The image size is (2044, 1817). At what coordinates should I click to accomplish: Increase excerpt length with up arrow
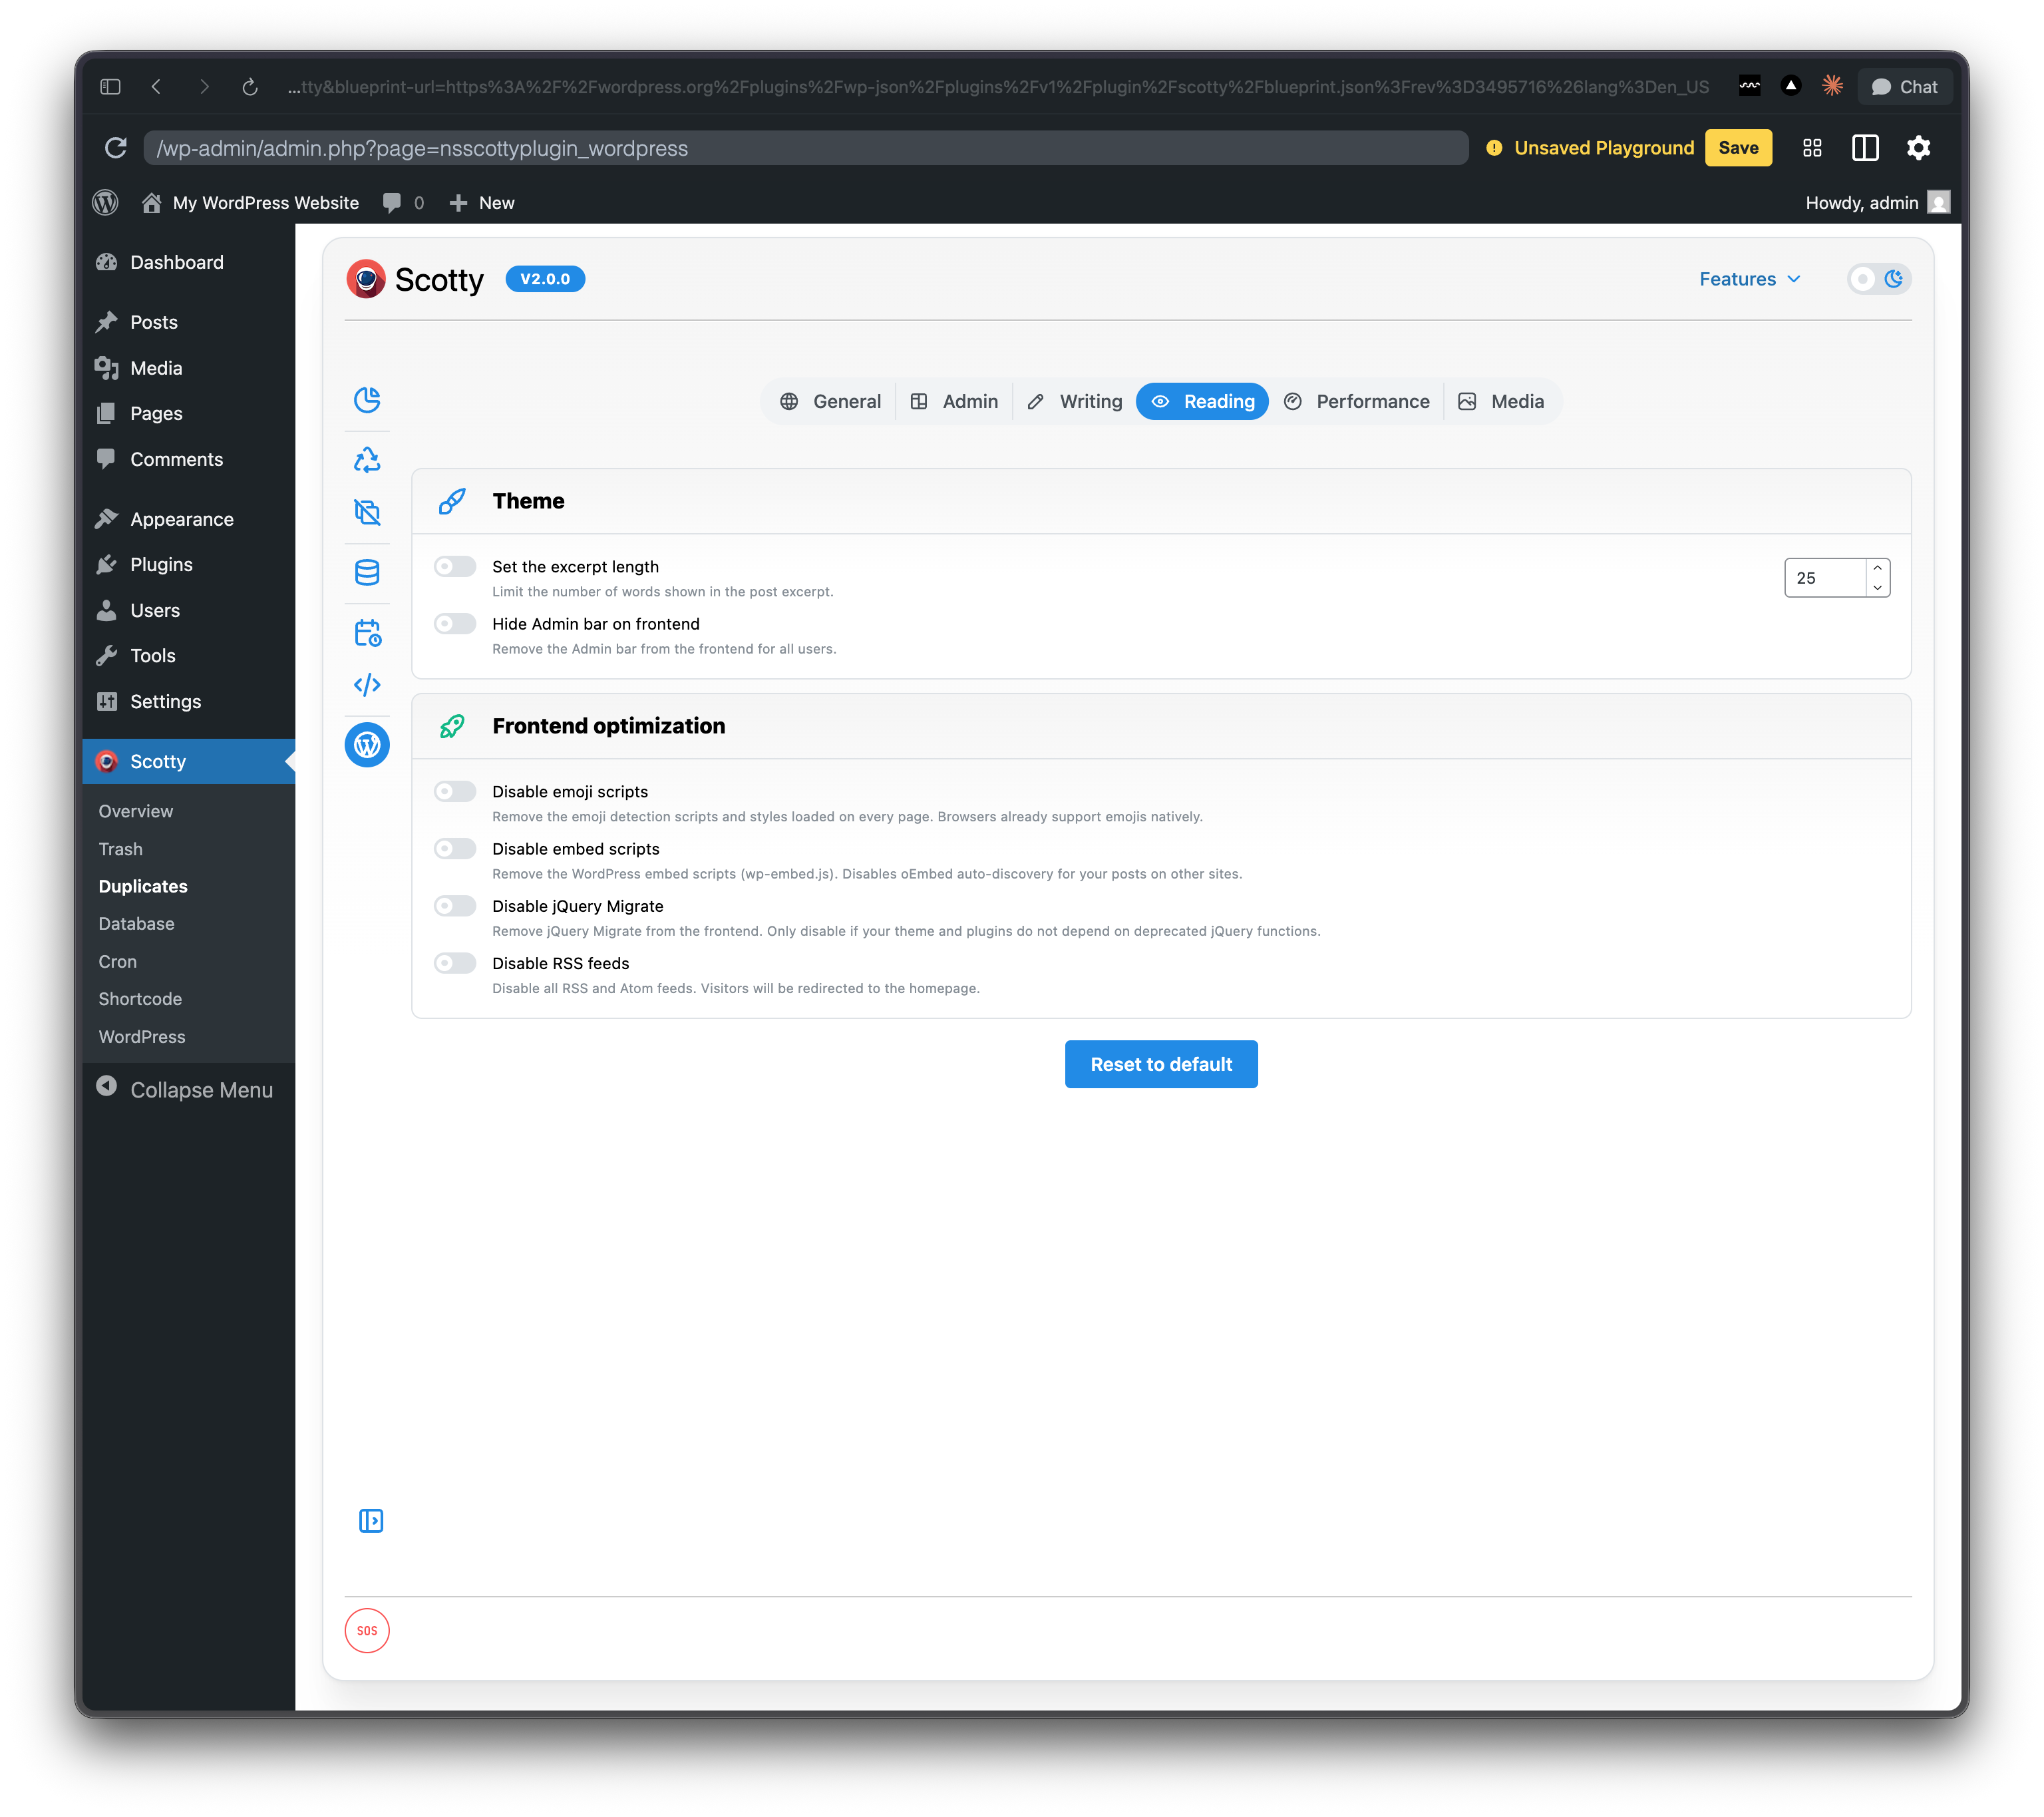[x=1877, y=568]
